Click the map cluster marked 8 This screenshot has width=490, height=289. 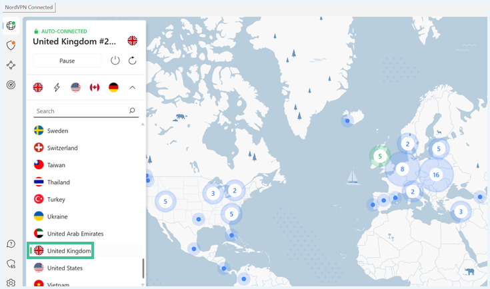click(x=402, y=169)
